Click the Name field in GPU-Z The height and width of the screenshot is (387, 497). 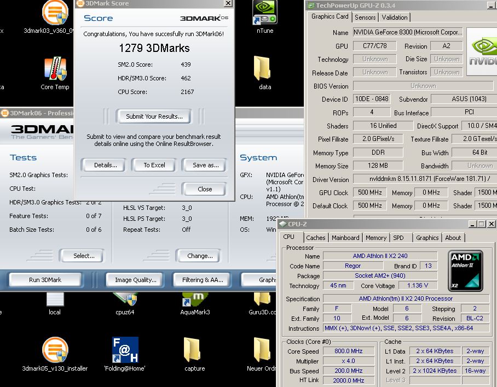coord(408,32)
